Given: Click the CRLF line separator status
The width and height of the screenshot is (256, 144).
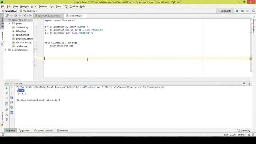Looking at the screenshot, I should click(233, 135).
